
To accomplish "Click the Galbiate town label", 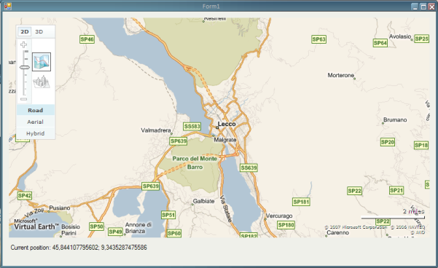I will tap(203, 201).
